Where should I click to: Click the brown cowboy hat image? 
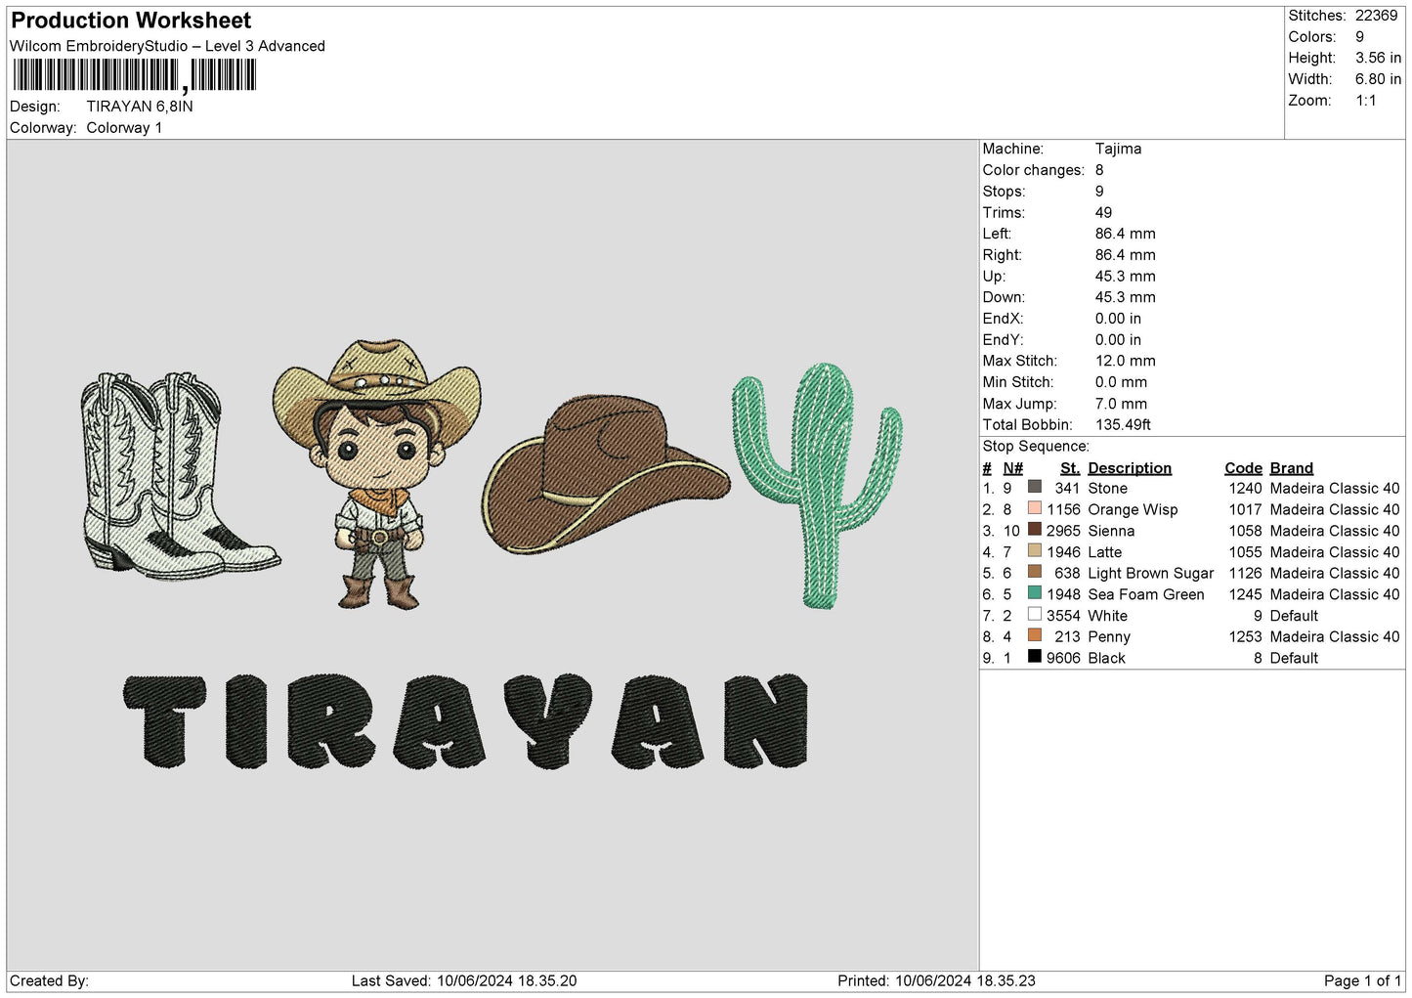click(606, 474)
